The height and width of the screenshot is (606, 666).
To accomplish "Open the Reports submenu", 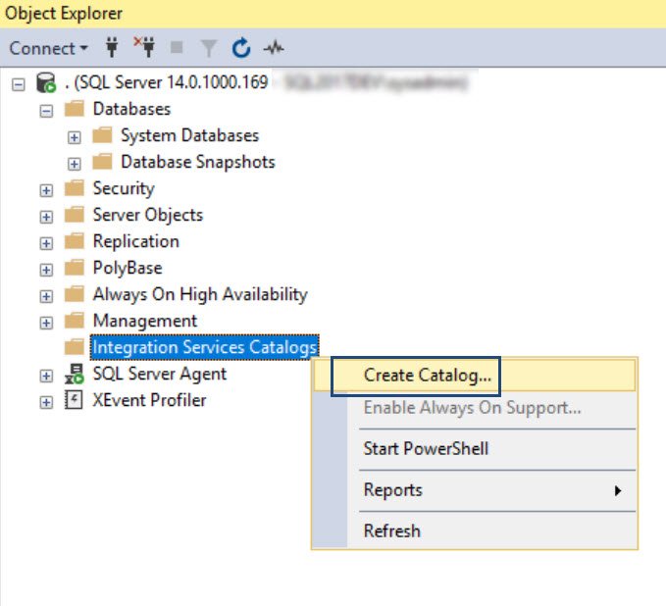I will (x=475, y=490).
